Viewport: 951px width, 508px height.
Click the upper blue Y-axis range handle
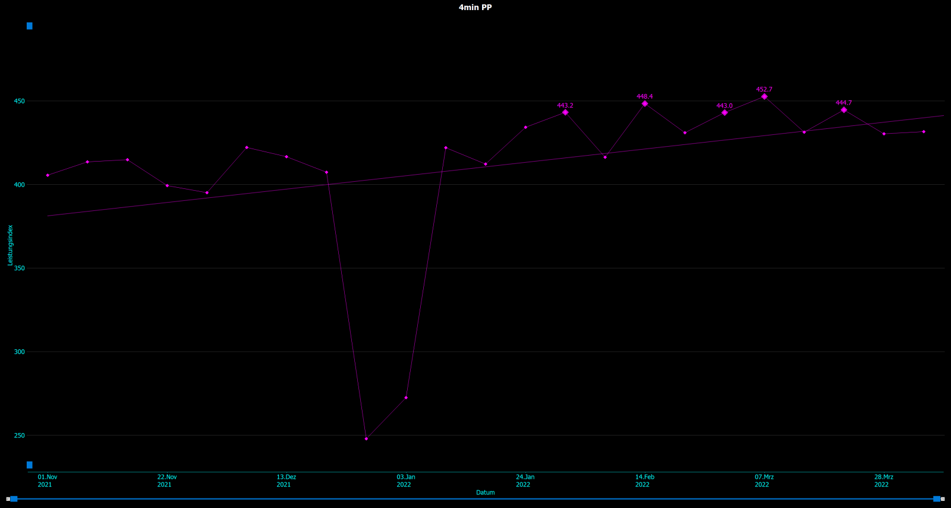tap(30, 26)
